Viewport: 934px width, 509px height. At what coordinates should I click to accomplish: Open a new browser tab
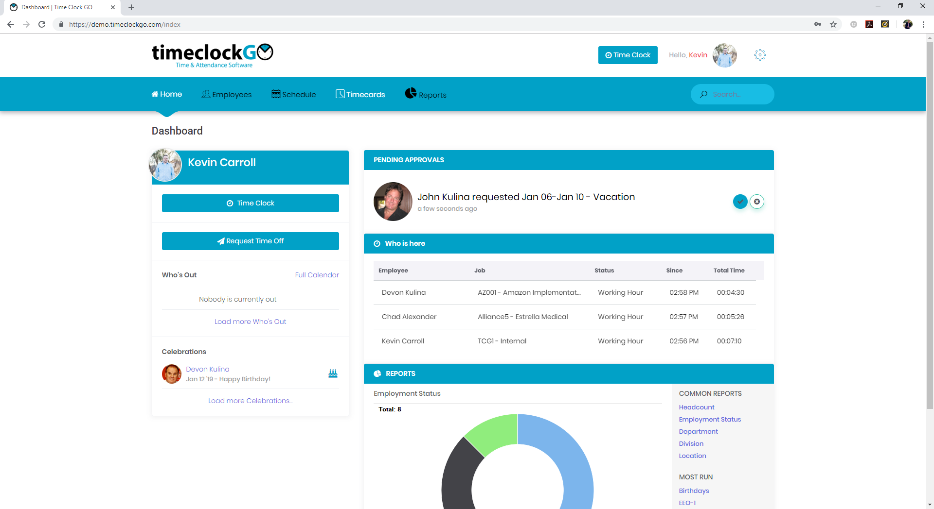click(131, 7)
